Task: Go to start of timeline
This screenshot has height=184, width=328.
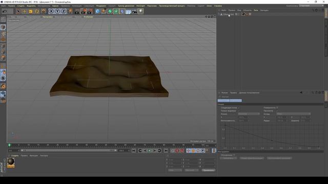Action: (134, 151)
